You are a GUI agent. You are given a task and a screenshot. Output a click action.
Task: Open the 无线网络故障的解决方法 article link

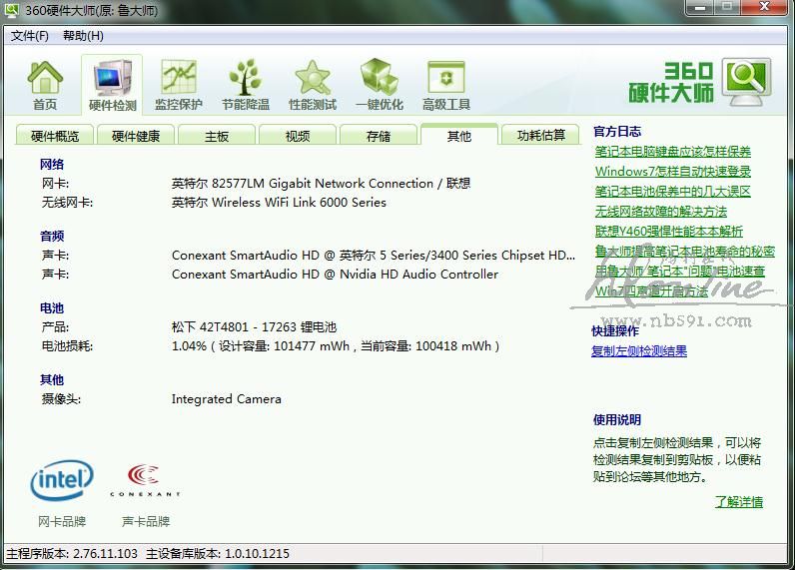[660, 211]
